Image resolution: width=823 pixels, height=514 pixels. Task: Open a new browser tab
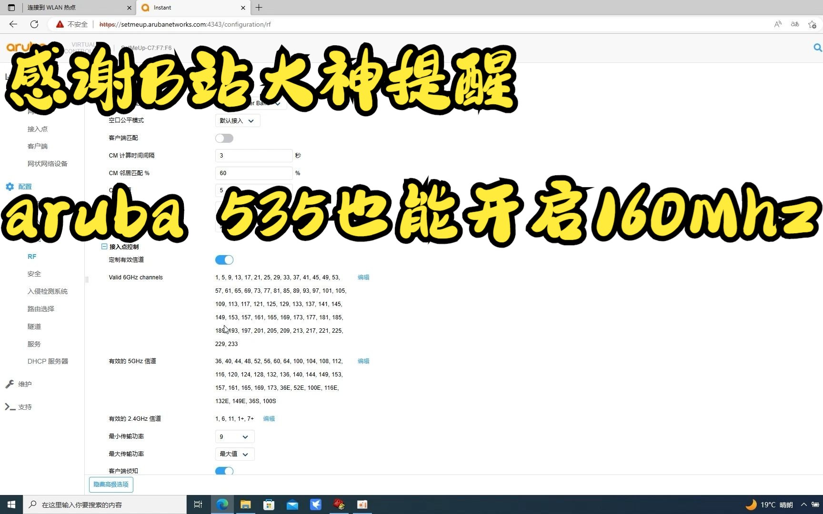pos(259,8)
